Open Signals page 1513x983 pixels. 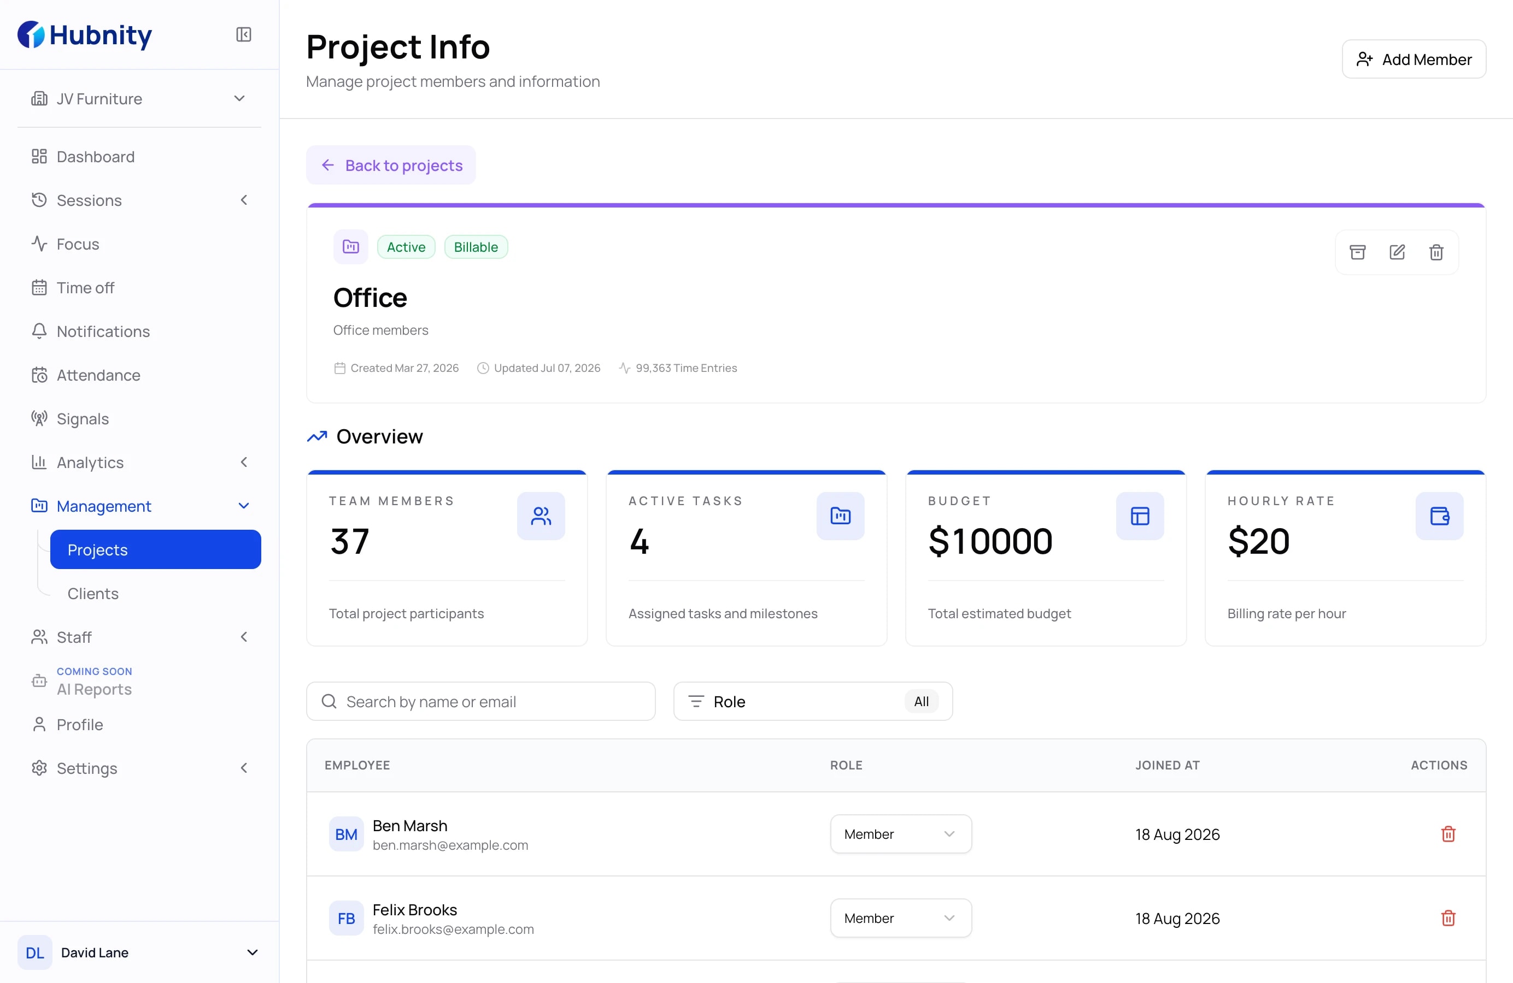[139, 418]
